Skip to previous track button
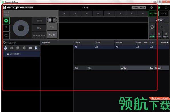 (49, 20)
